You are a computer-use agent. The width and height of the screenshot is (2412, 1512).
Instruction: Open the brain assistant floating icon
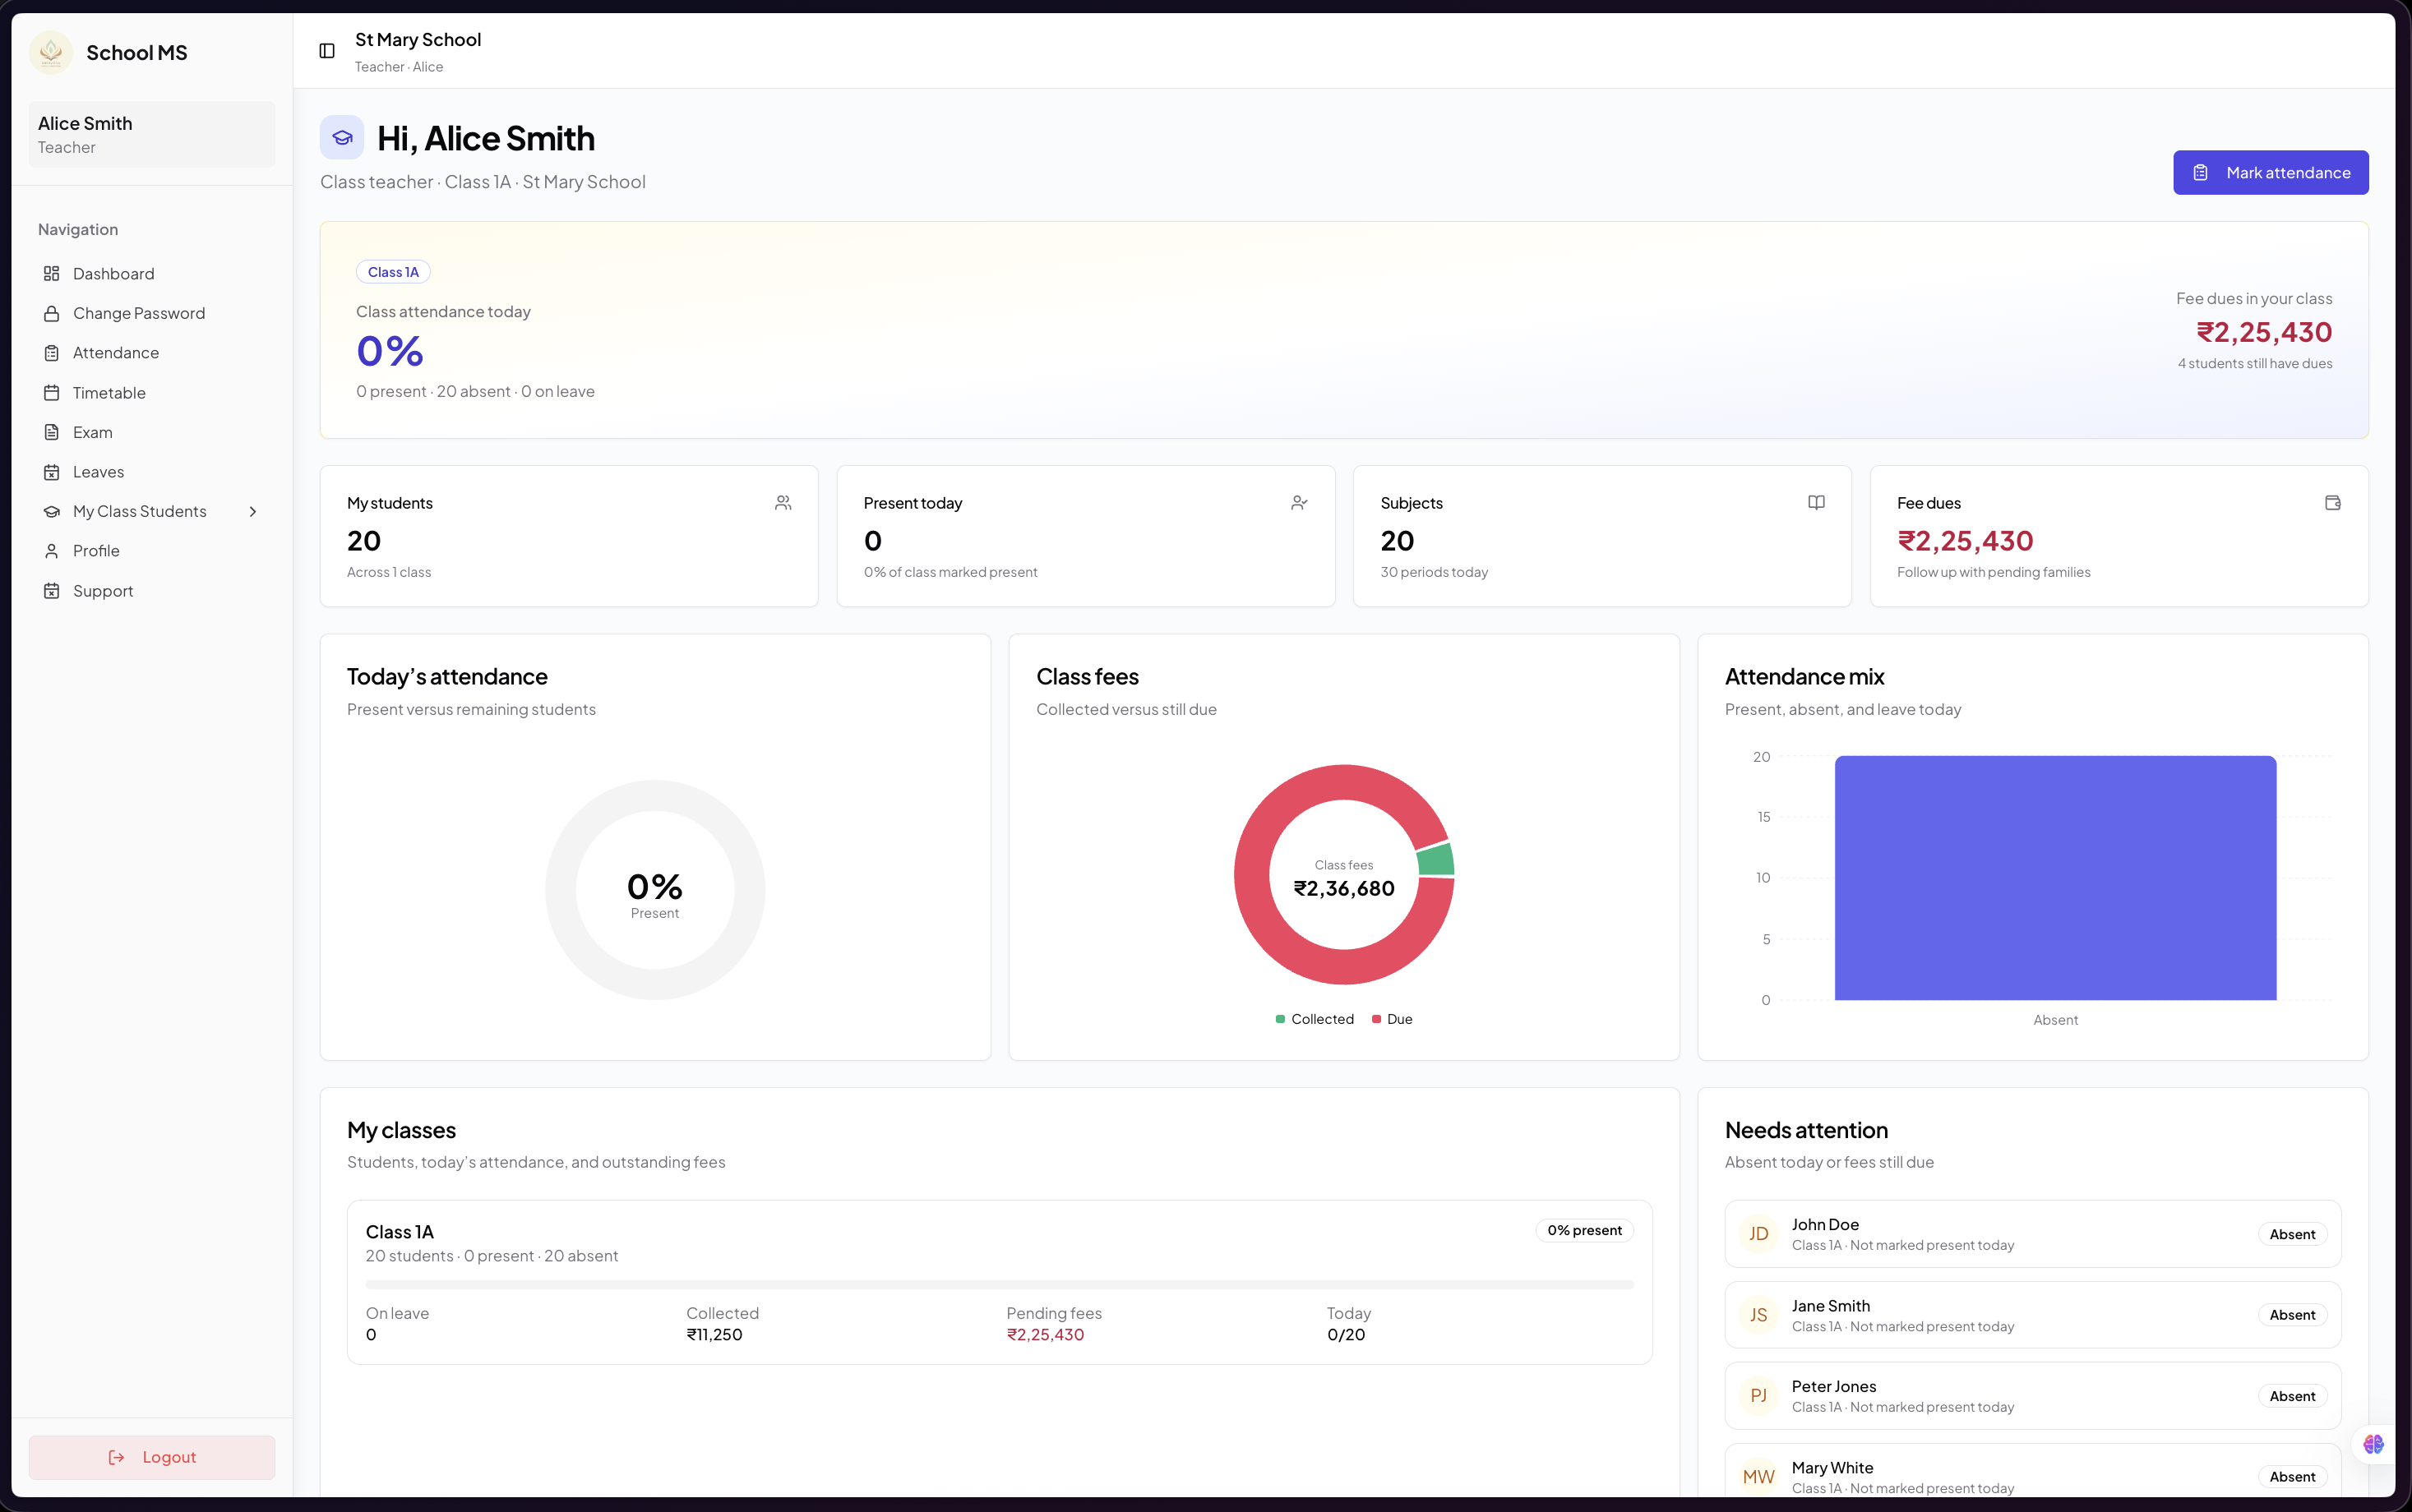(x=2374, y=1444)
